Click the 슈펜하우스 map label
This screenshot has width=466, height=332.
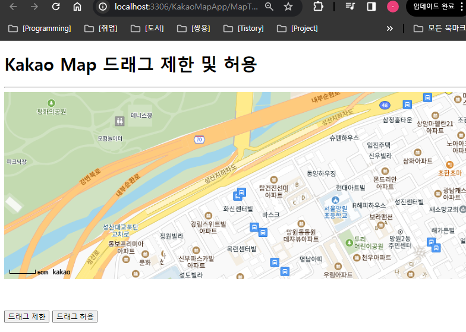344,138
